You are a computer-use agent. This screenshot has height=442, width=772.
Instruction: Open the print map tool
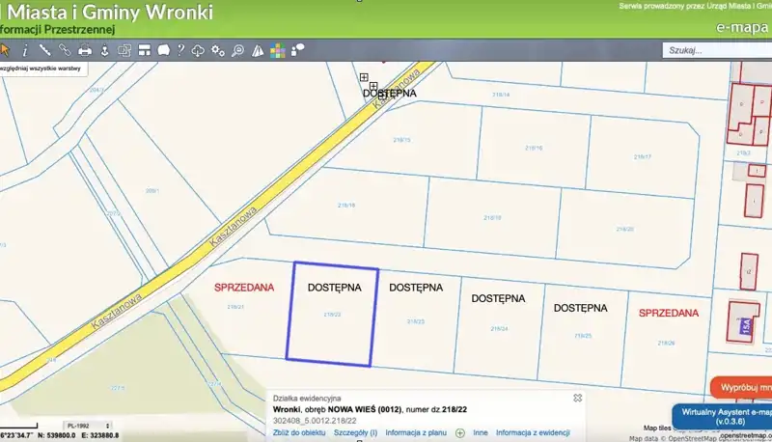84,50
